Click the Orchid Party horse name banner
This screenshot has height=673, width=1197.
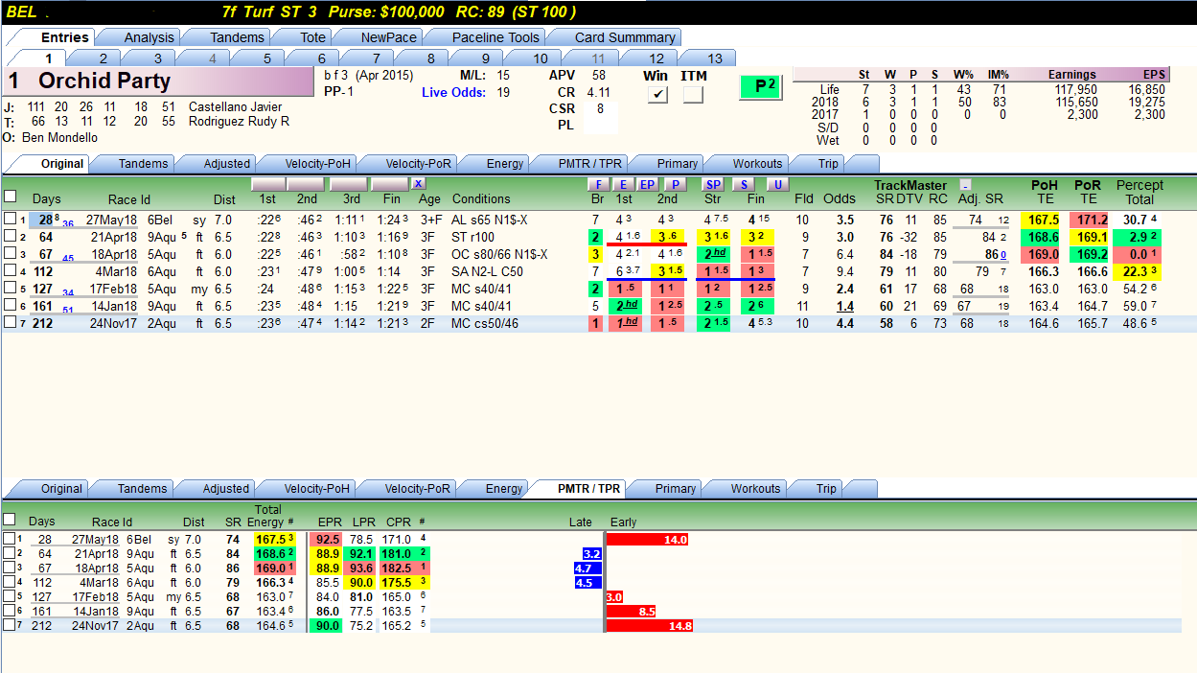click(157, 81)
